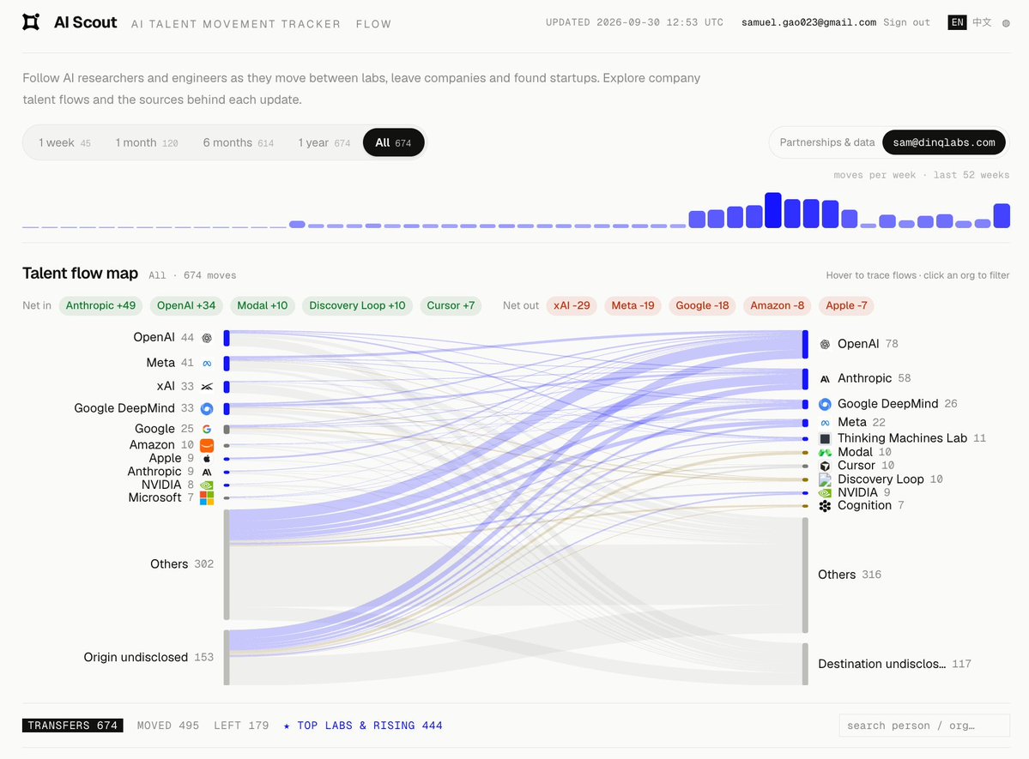
Task: Click the Partnerships & data label
Action: click(x=826, y=142)
